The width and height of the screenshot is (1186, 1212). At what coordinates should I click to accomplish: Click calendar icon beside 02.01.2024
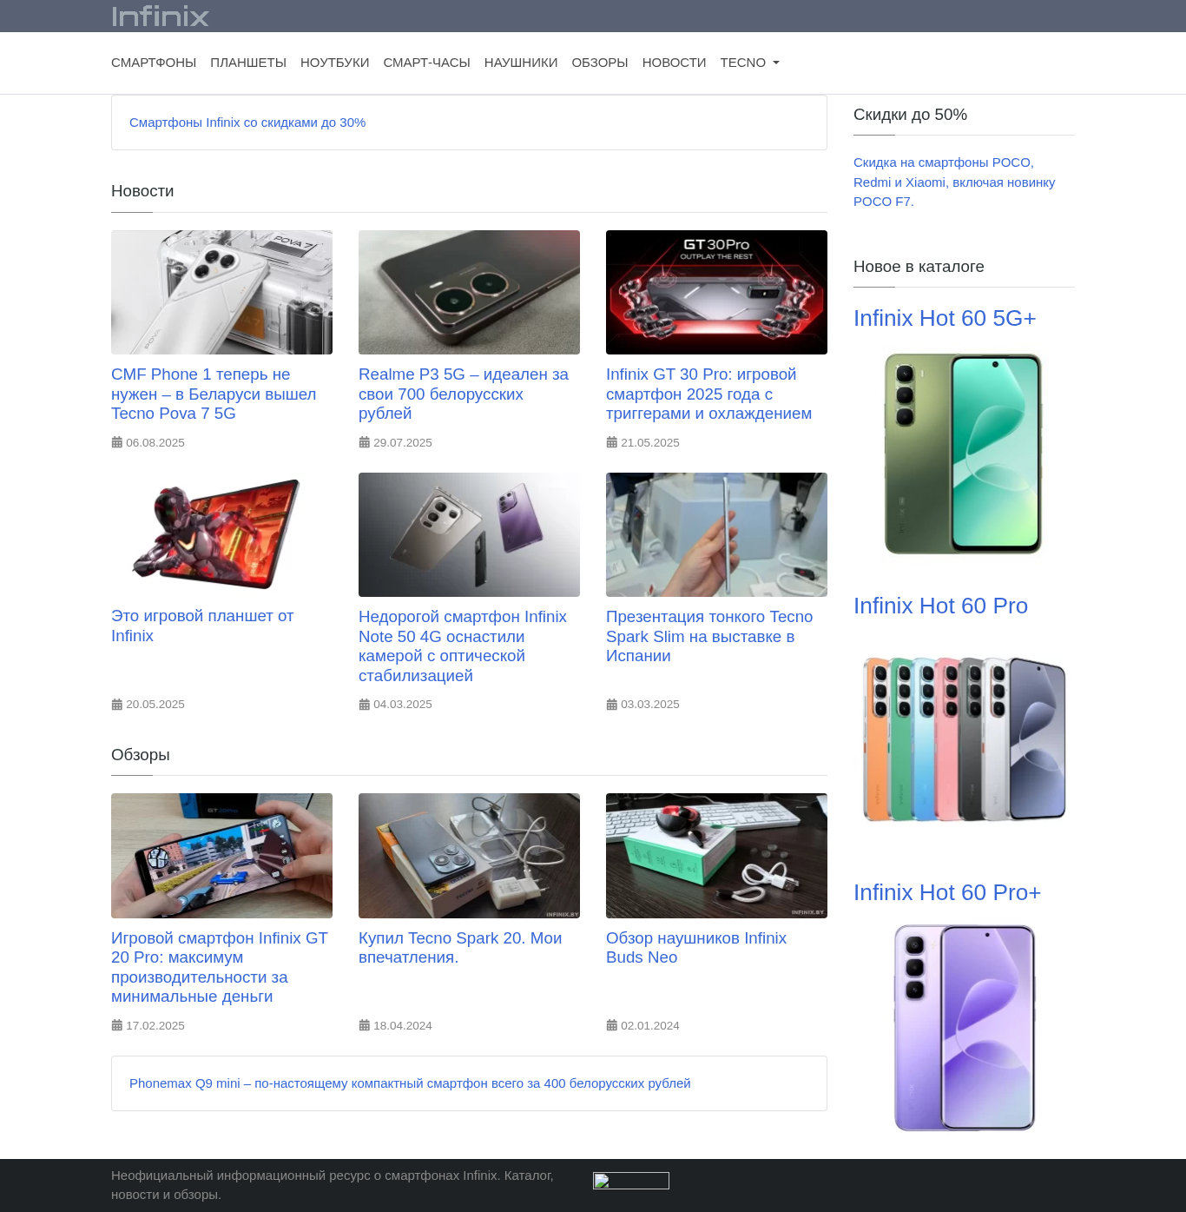point(611,1025)
